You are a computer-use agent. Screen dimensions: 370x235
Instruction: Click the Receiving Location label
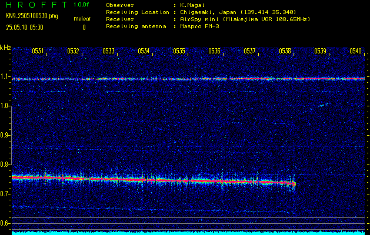138,12
